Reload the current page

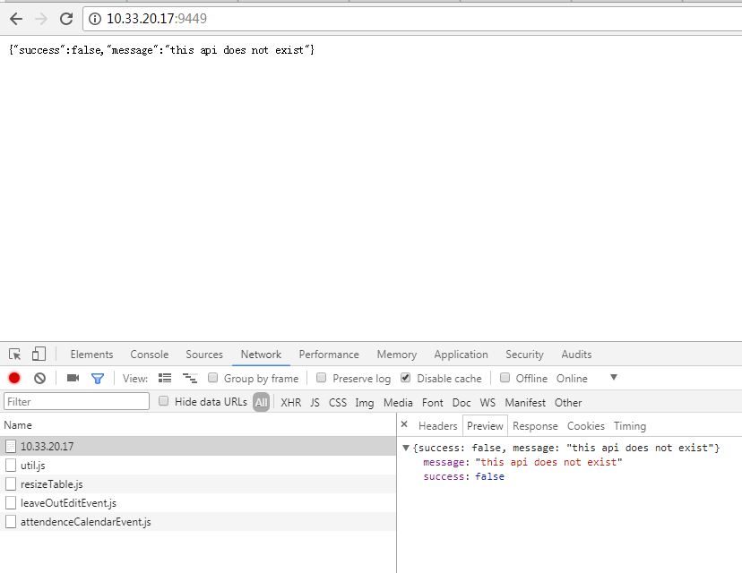coord(66,19)
